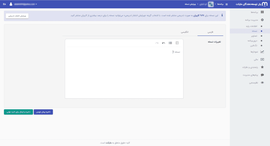
Task: Click the info icon in the notice banner
Action: point(222,15)
